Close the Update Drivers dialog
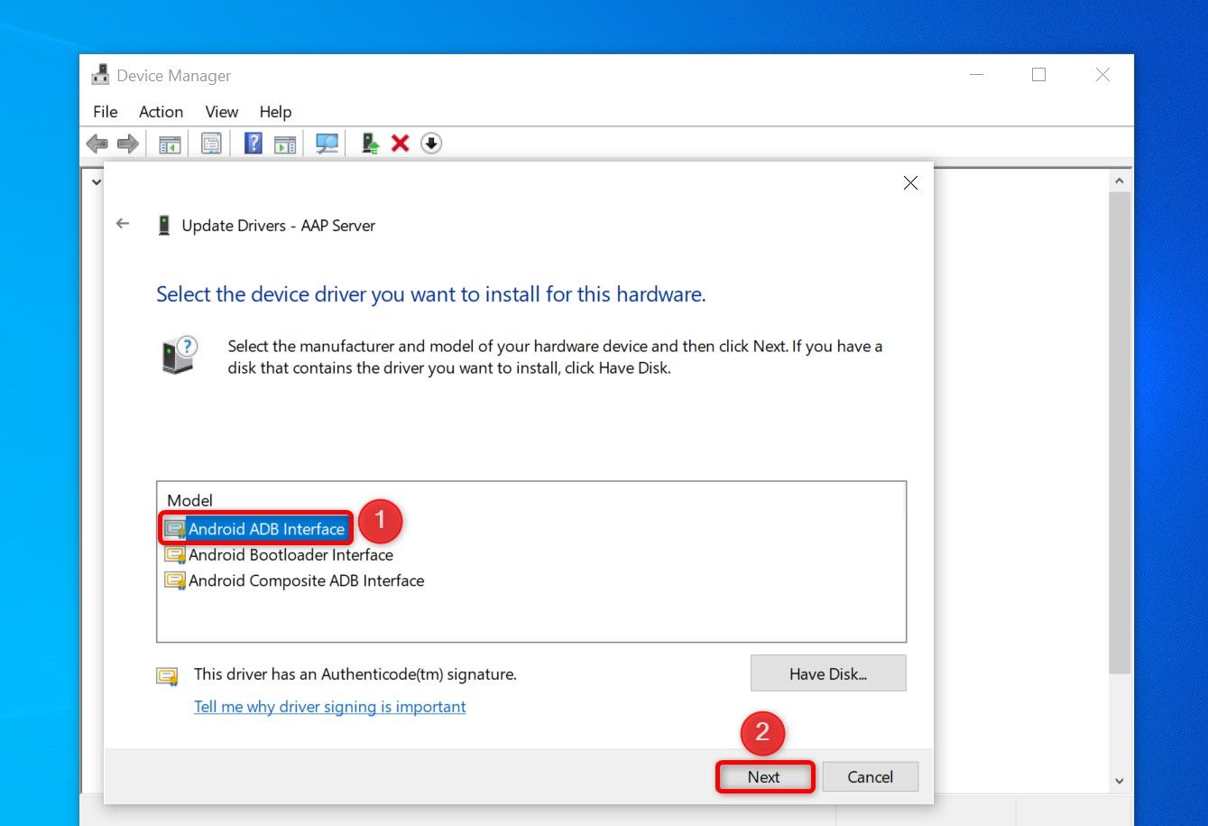 tap(910, 183)
